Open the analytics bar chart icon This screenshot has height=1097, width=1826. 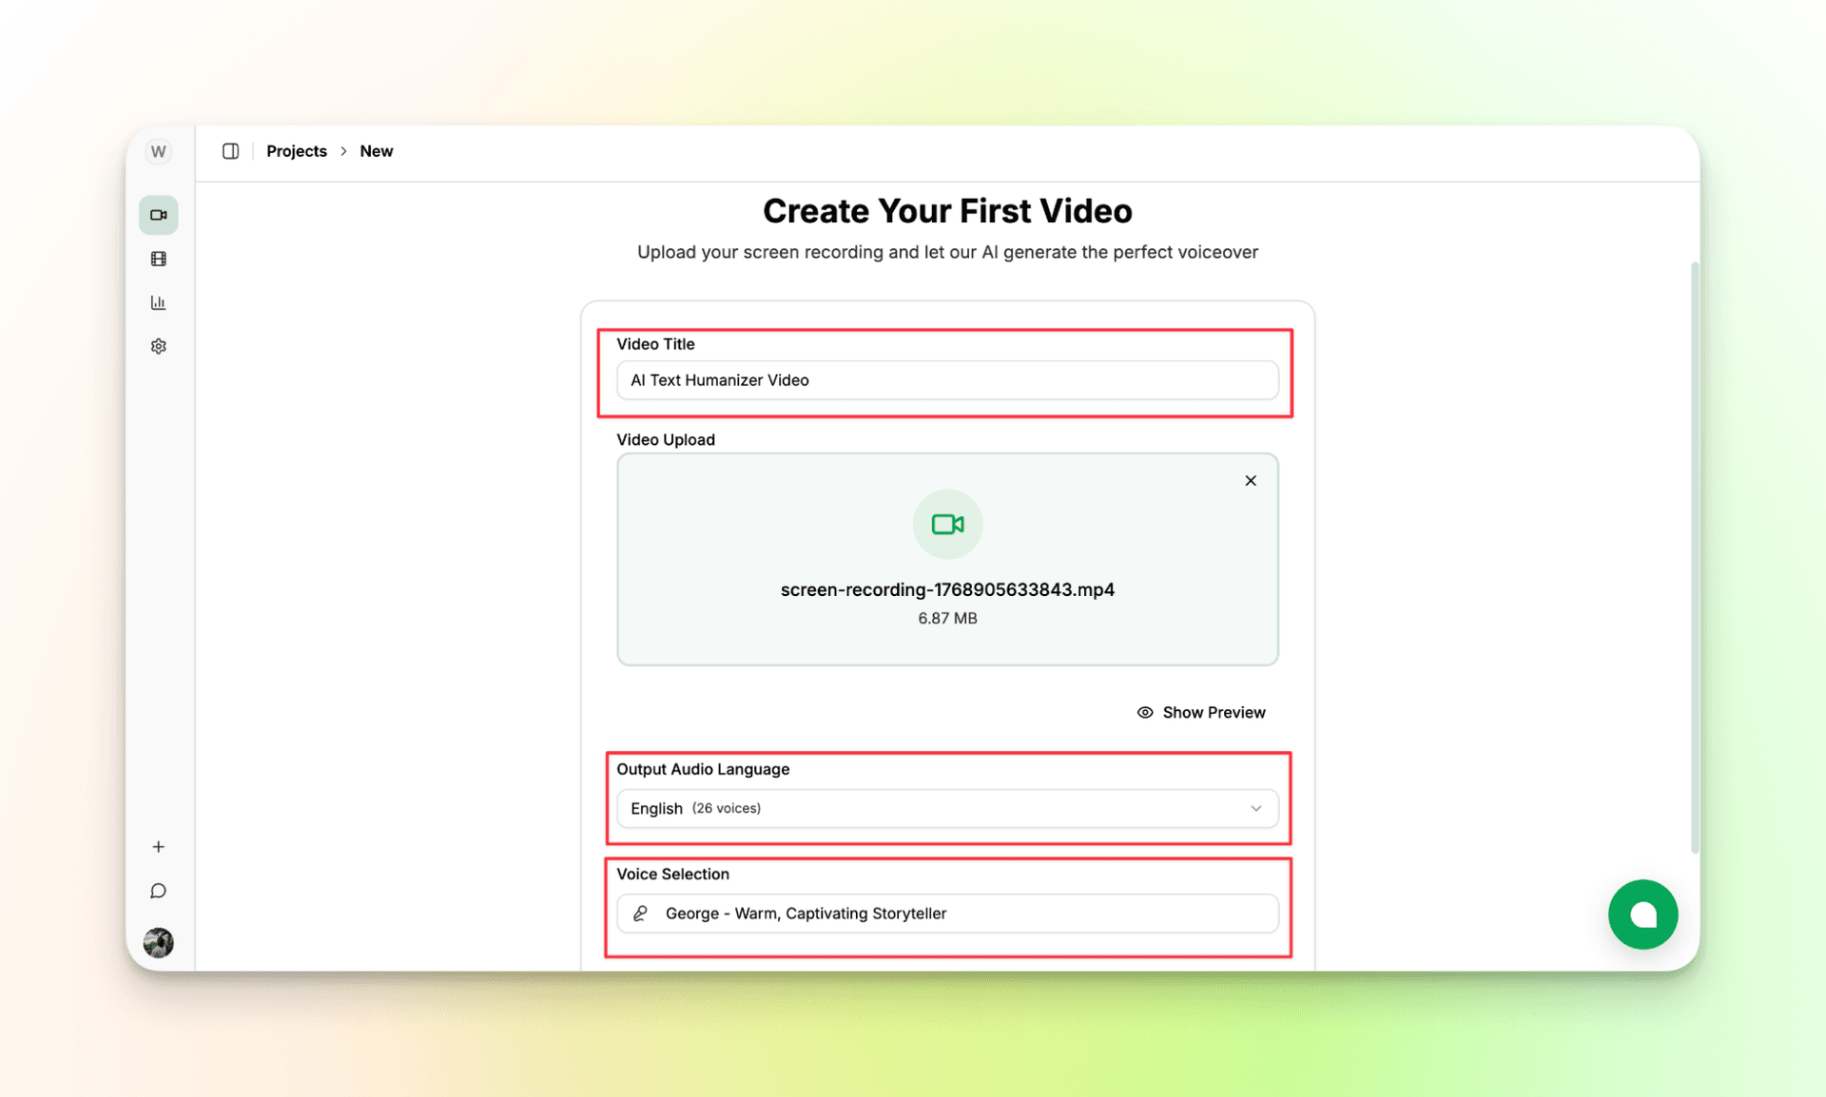(158, 302)
